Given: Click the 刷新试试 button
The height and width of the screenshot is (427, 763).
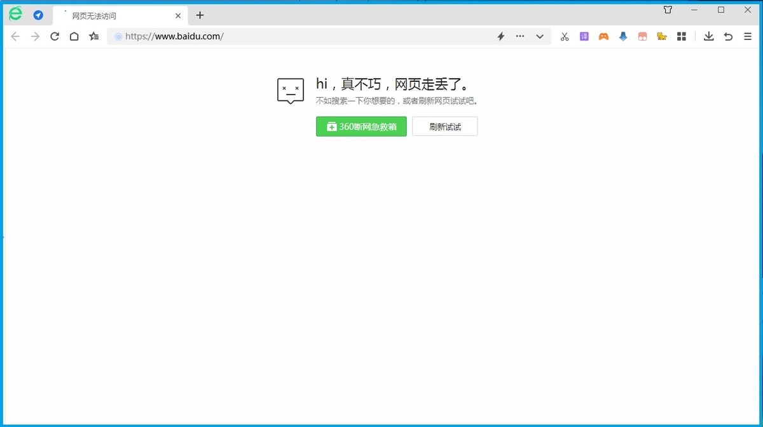Looking at the screenshot, I should [445, 126].
